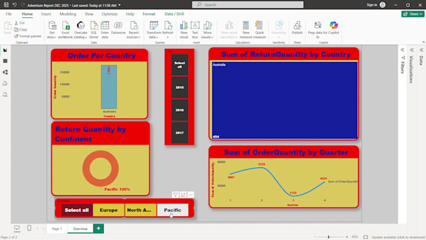
Task: Publish the report
Action: point(297,28)
